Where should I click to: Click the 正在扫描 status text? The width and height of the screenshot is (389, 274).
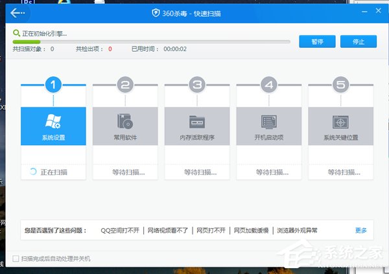54,172
